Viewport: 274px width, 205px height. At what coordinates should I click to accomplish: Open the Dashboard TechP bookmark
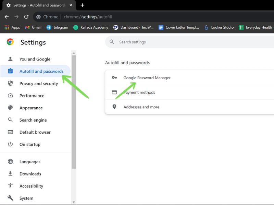click(133, 27)
